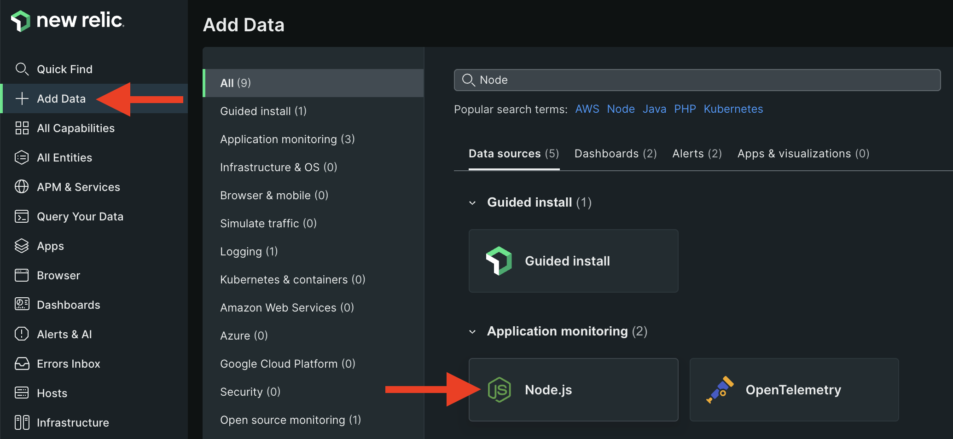Click the Quick Find magnifier icon
953x439 pixels.
pyautogui.click(x=22, y=69)
